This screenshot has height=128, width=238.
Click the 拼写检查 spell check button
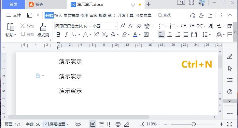click(56, 124)
